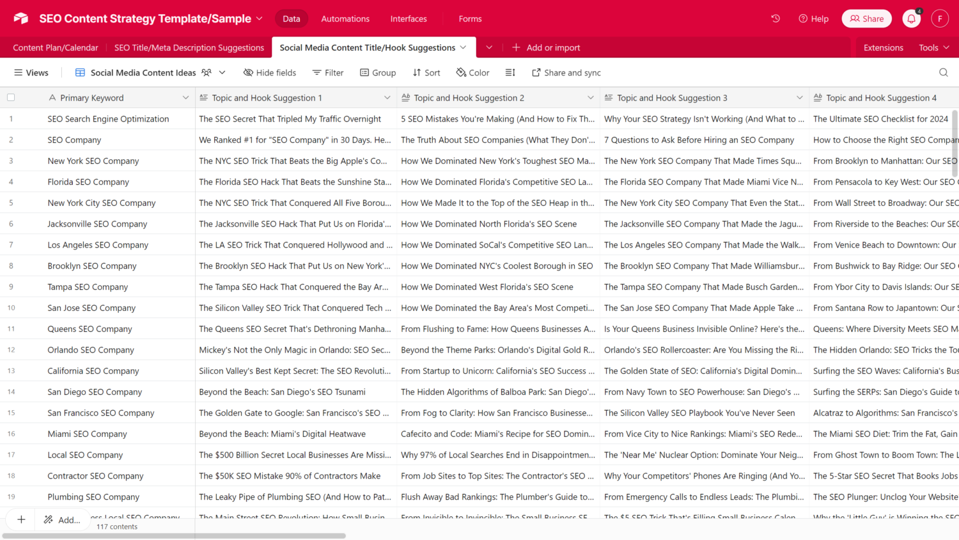Open Hide fields visibility menu
Image resolution: width=959 pixels, height=540 pixels.
[270, 72]
